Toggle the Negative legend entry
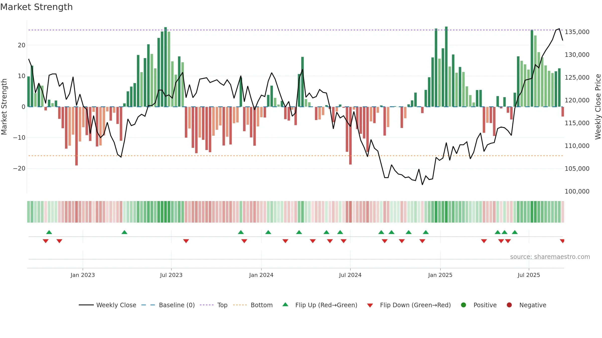Image resolution: width=602 pixels, height=338 pixels. tap(526, 305)
